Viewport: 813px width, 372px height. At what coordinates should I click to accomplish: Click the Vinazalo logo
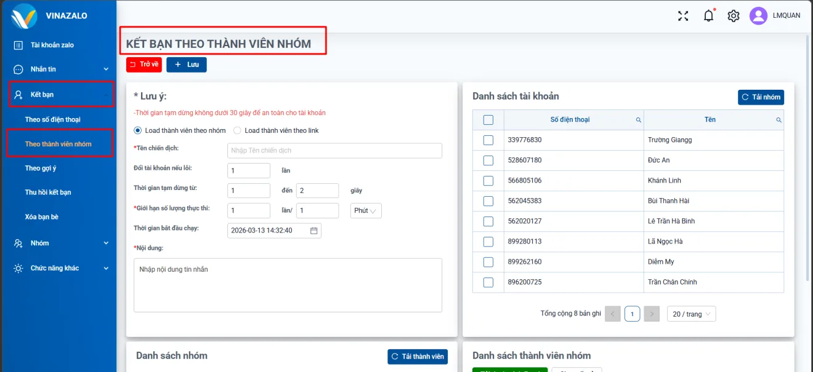[23, 17]
